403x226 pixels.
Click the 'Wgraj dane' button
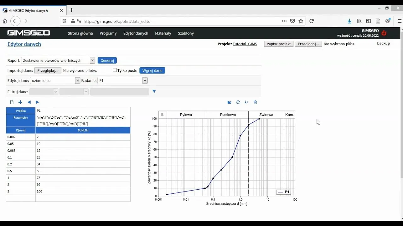[152, 71]
